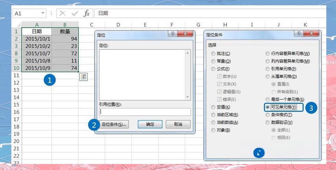Viewport: 336px width, 170px height.
Task: Select the 当前区域(R) radio option
Action: pyautogui.click(x=225, y=115)
